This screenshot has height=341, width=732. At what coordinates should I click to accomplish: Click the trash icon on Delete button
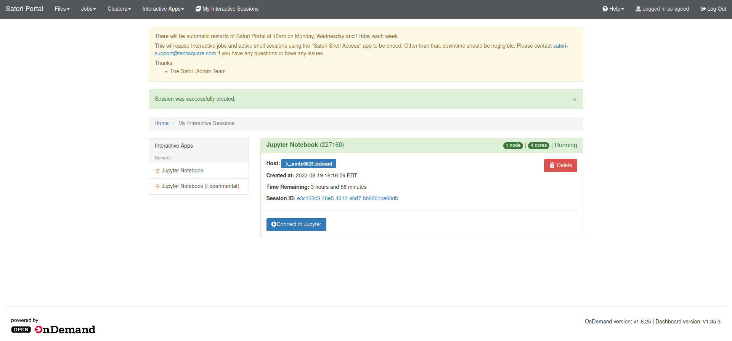point(552,165)
